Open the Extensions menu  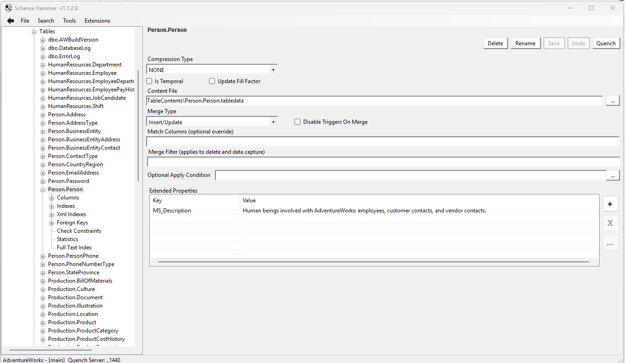click(x=97, y=20)
